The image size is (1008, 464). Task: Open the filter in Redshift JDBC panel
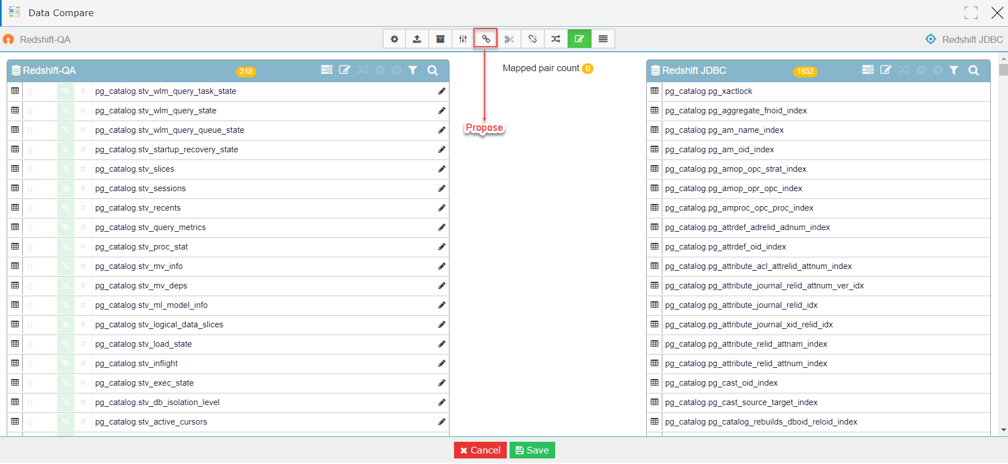954,70
